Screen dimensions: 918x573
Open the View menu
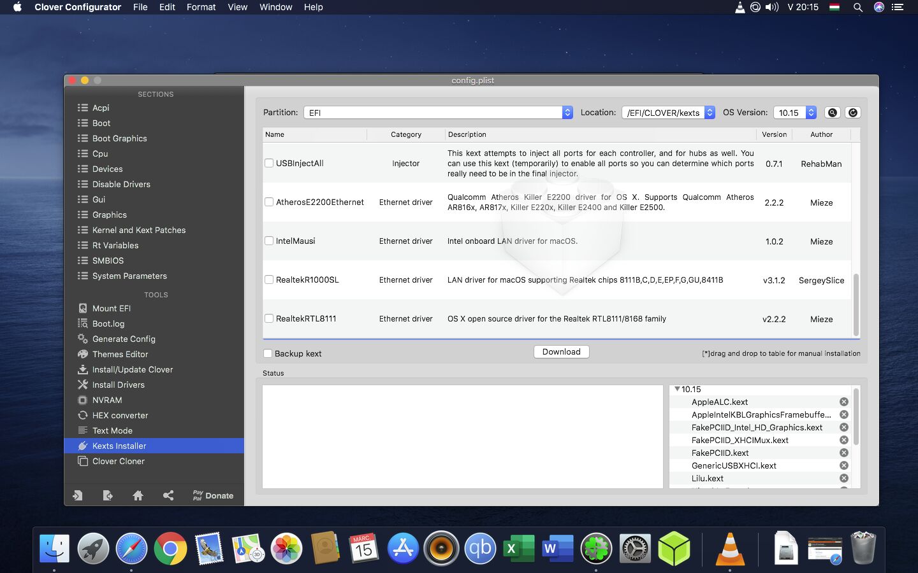(x=237, y=7)
